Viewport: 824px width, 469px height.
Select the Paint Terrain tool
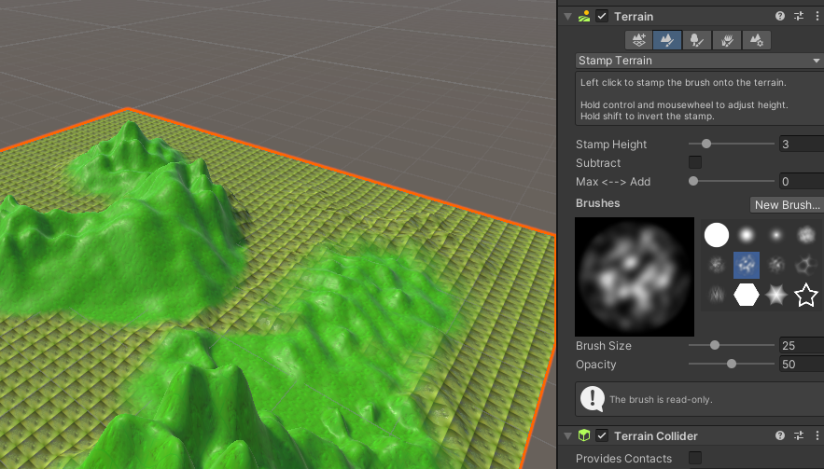tap(667, 40)
